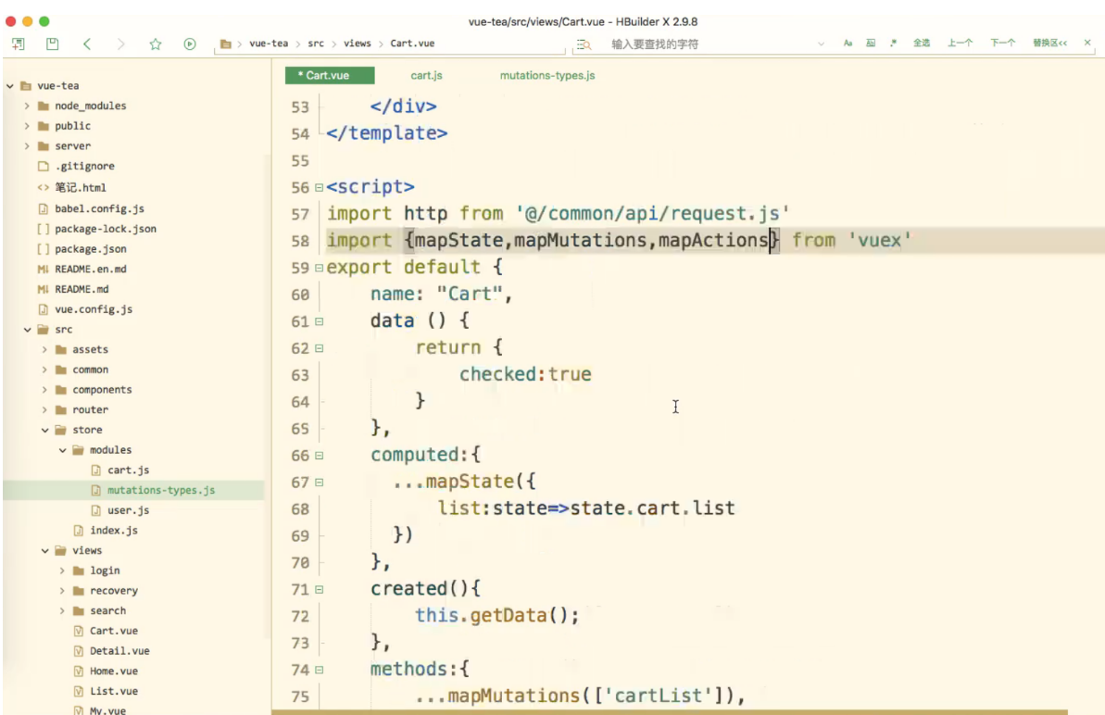Click the folder icon in breadcrumb path

(225, 44)
